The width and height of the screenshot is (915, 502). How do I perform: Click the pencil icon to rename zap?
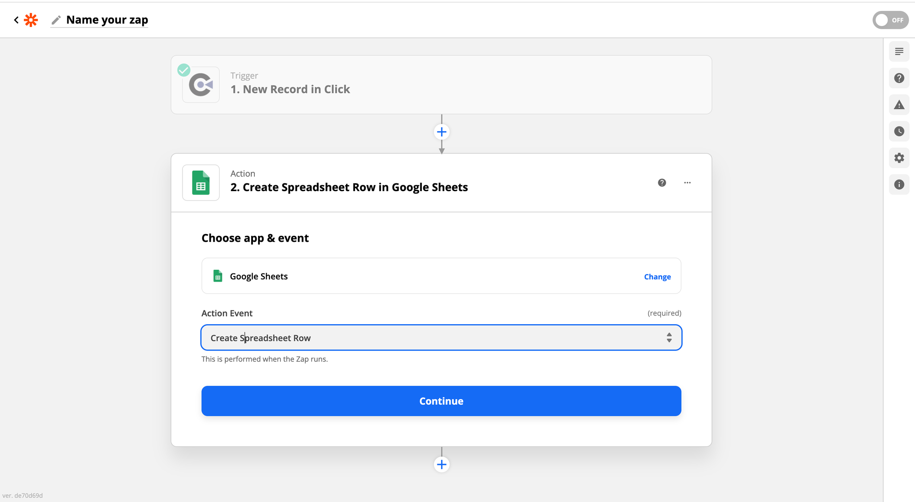pos(56,20)
